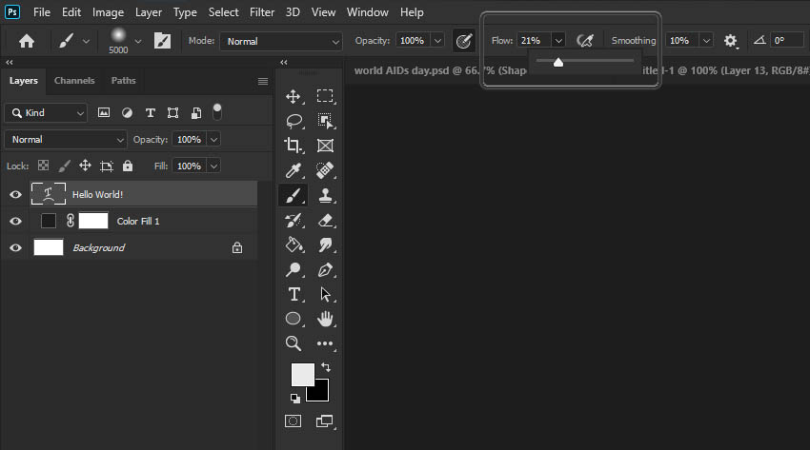This screenshot has width=810, height=450.
Task: Select the Pen tool
Action: click(325, 269)
